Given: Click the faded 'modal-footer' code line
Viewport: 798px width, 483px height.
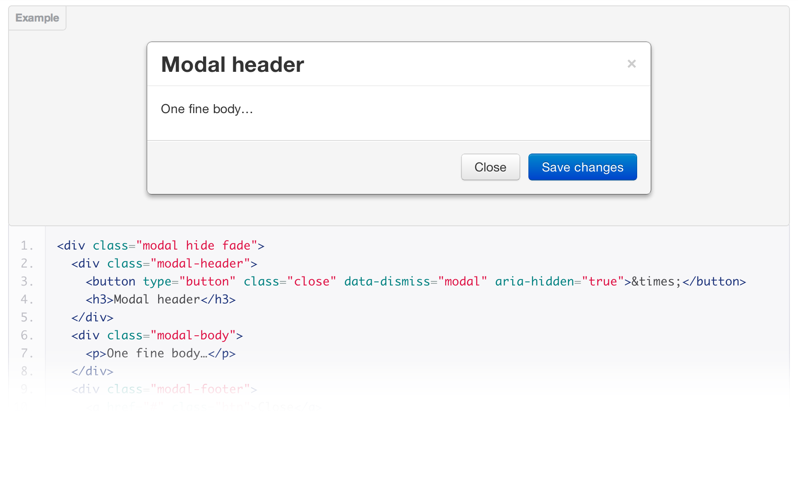Looking at the screenshot, I should pyautogui.click(x=164, y=389).
